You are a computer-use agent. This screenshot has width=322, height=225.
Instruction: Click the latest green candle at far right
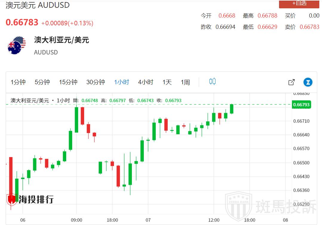(x=232, y=109)
